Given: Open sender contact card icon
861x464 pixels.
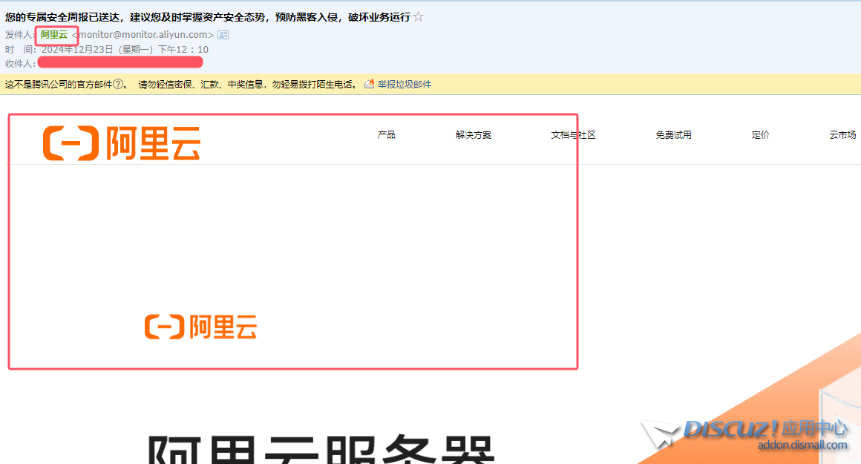Looking at the screenshot, I should 223,35.
